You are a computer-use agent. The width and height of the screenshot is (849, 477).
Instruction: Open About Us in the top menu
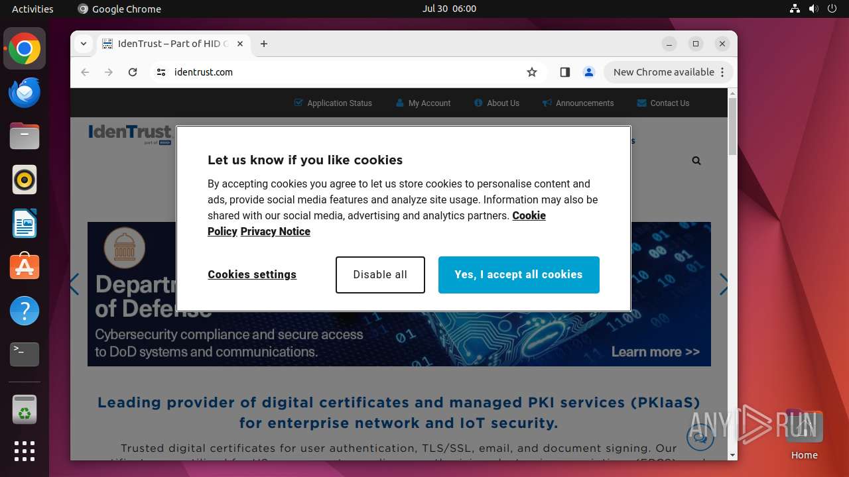[x=497, y=103]
